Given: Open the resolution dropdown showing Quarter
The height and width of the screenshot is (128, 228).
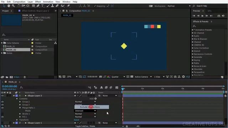Looking at the screenshot, I should tap(118, 77).
